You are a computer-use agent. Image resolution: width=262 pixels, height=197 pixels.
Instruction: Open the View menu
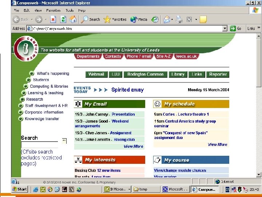coord(38,10)
